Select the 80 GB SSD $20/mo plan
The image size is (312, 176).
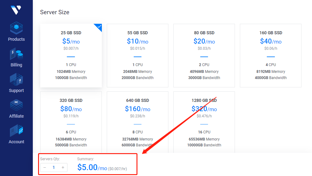pos(204,56)
